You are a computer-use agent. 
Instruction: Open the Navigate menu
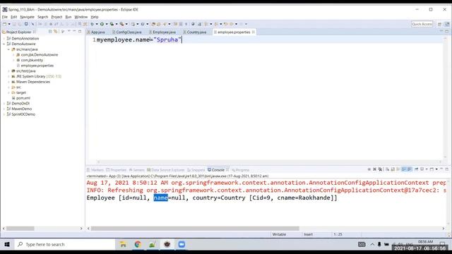click(x=27, y=17)
